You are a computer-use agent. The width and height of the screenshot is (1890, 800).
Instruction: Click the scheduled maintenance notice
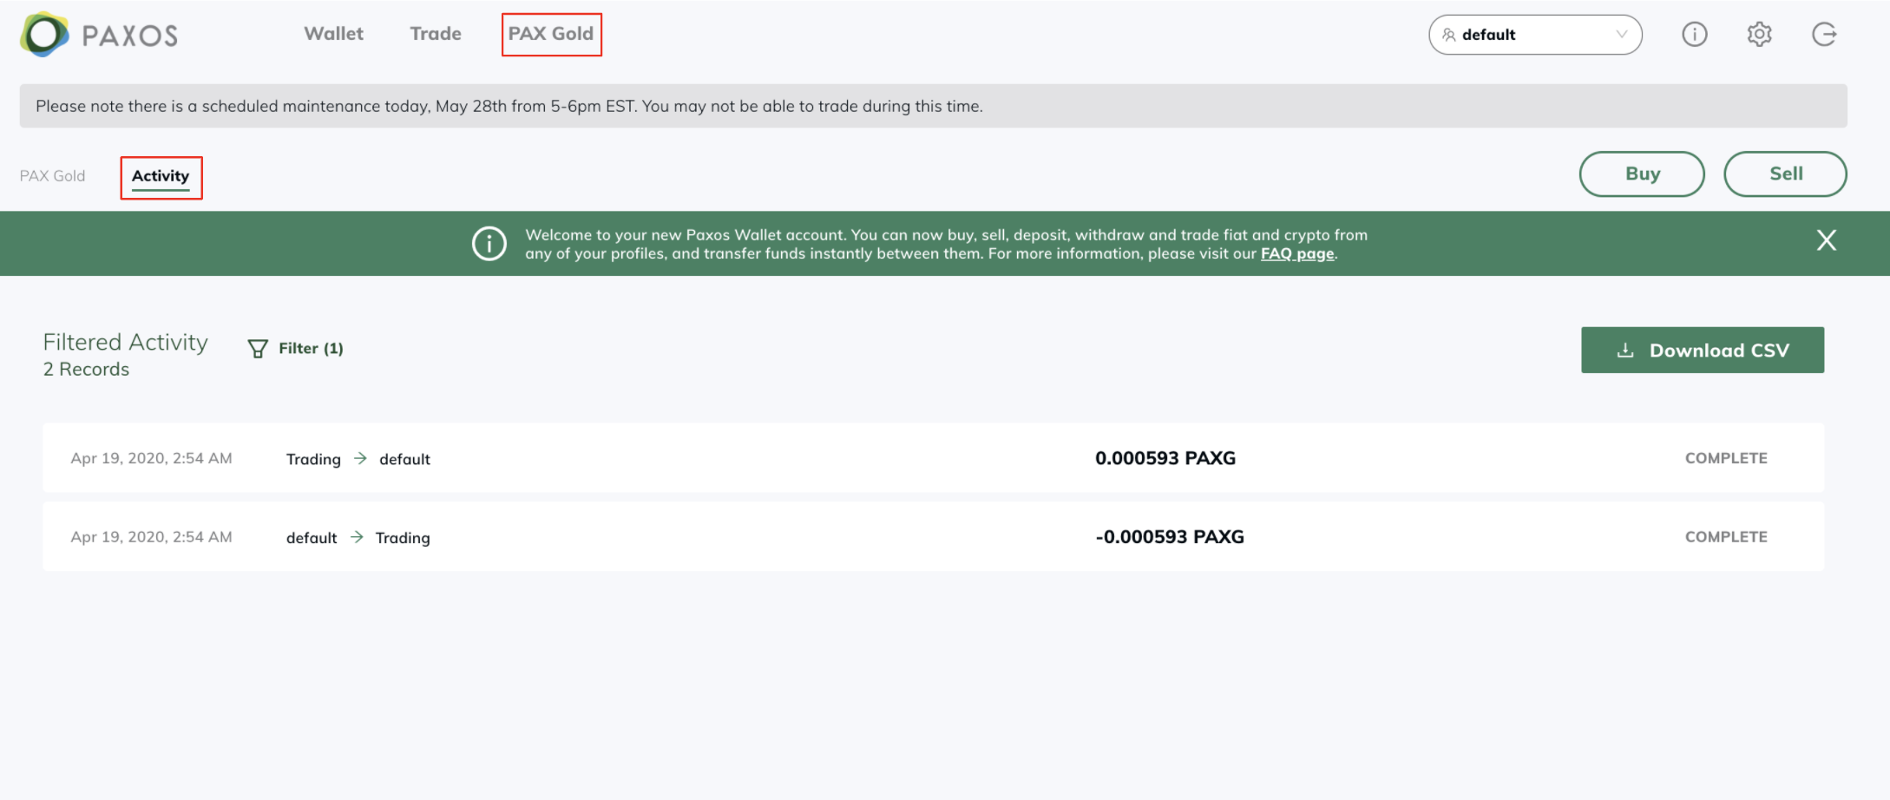933,106
